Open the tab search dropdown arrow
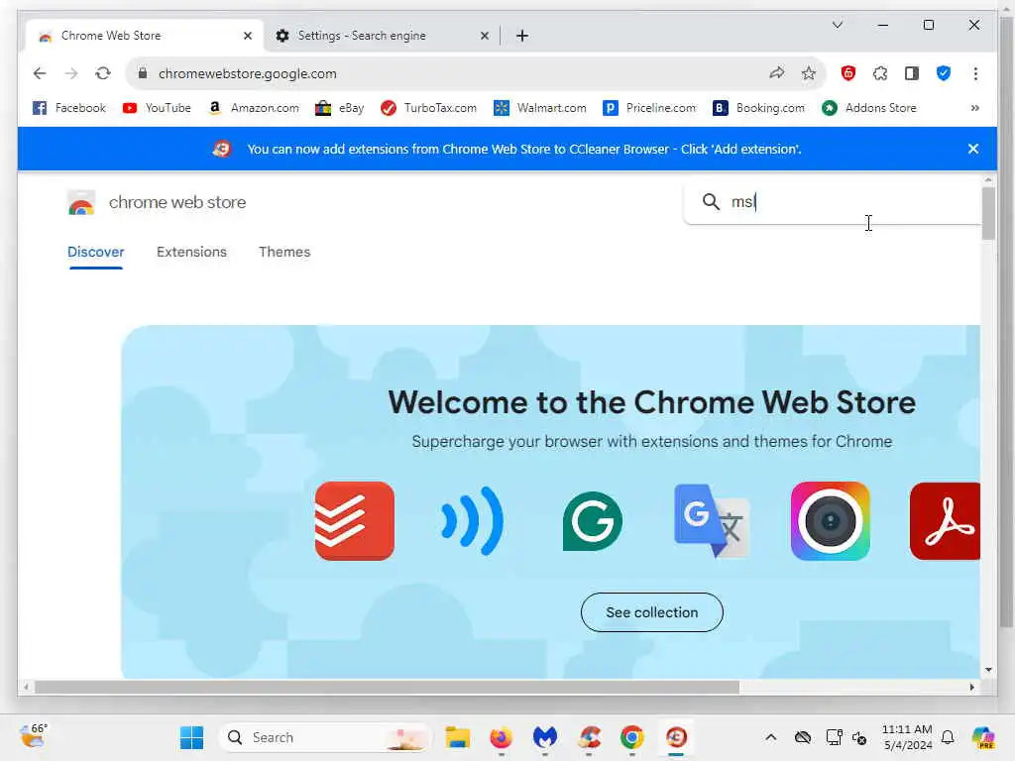 pyautogui.click(x=838, y=25)
